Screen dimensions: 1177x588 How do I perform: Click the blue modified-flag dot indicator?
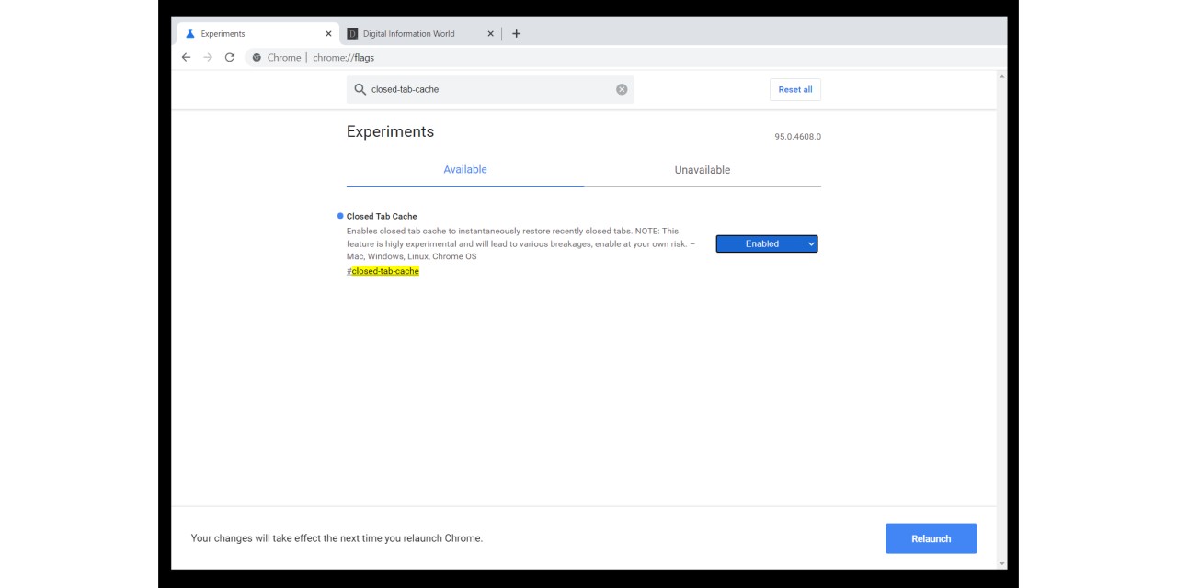[340, 216]
